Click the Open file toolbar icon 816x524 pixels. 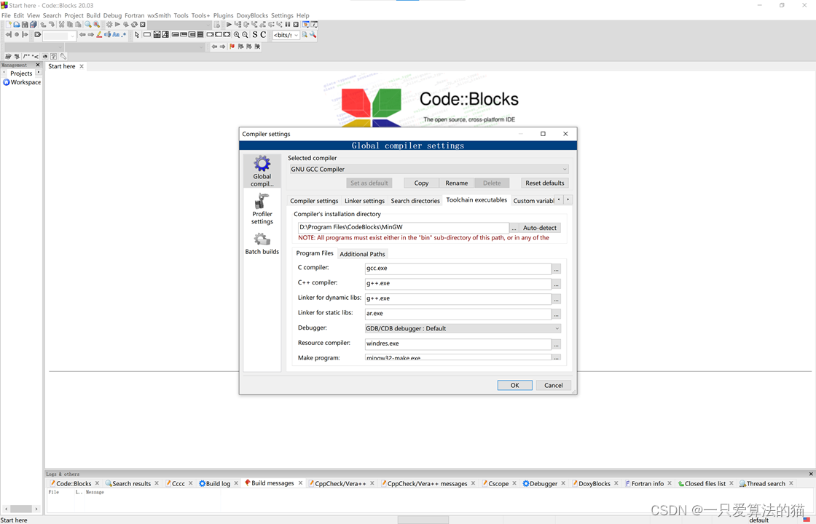[17, 25]
